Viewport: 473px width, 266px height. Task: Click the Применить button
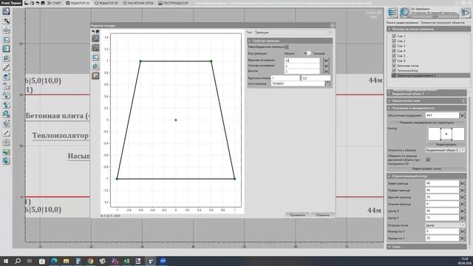tap(297, 215)
